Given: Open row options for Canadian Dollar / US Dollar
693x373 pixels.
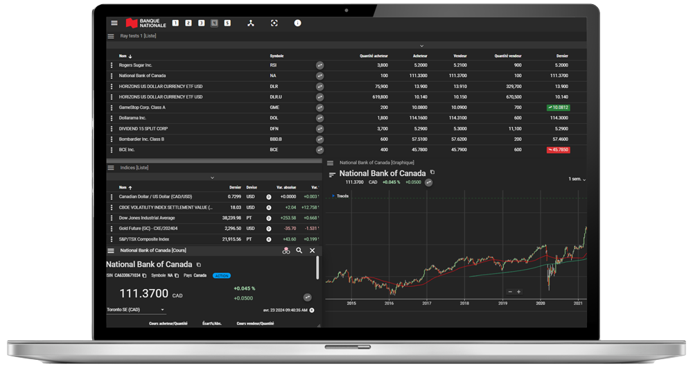Looking at the screenshot, I should [112, 197].
